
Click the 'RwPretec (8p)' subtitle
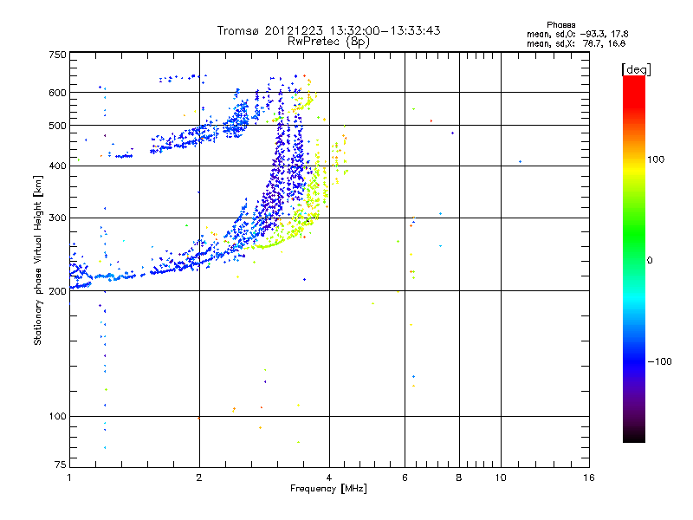(x=328, y=42)
